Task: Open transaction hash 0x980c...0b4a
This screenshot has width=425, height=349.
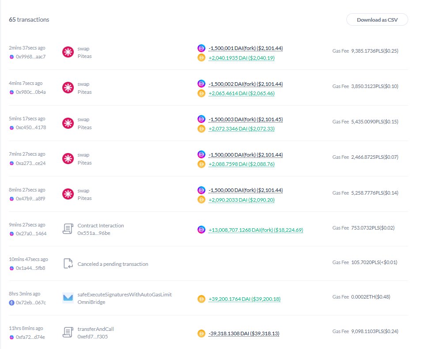Action: pos(30,92)
